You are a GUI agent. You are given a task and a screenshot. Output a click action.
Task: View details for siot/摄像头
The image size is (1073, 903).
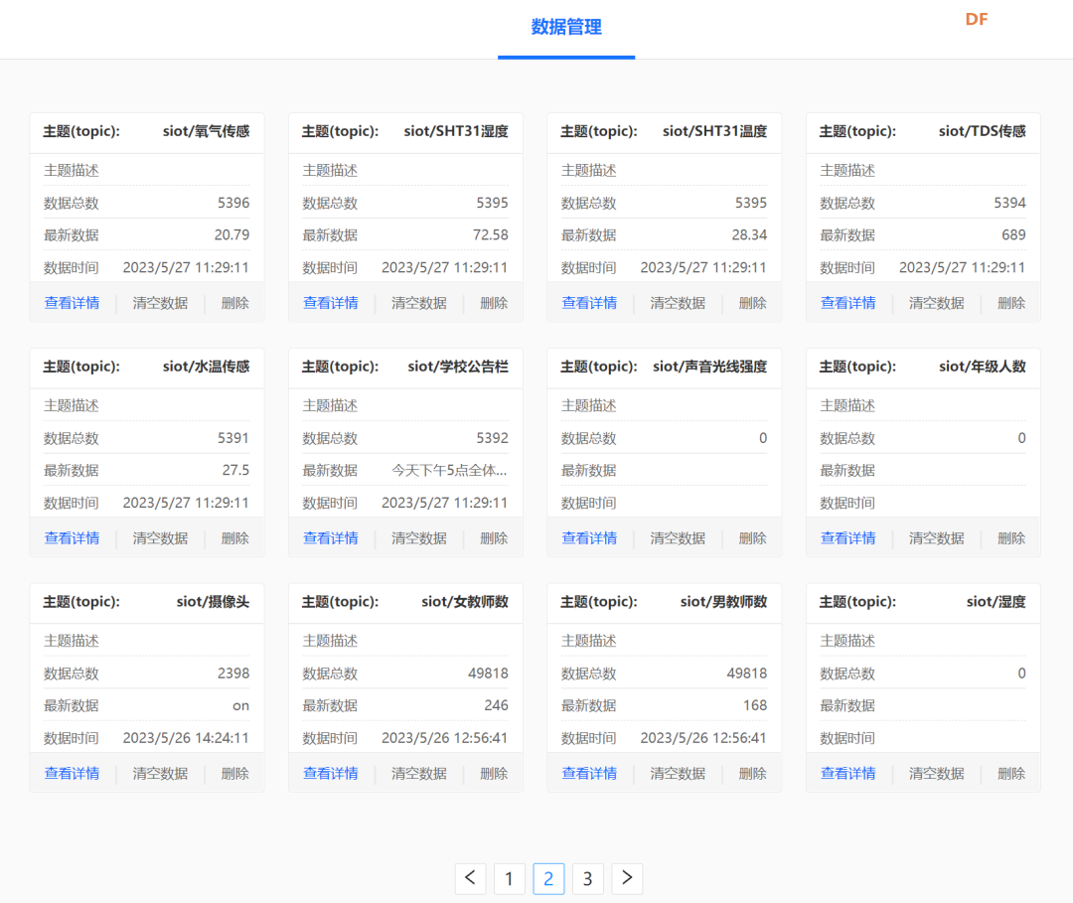(x=72, y=773)
